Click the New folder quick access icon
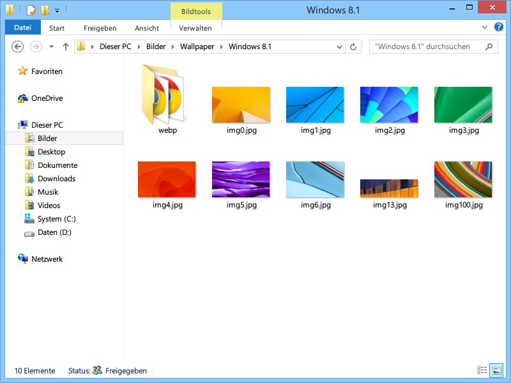The image size is (511, 383). point(45,10)
